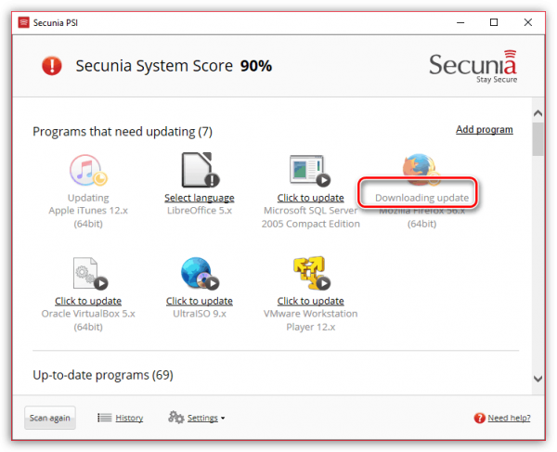Open the Add program link
The width and height of the screenshot is (557, 452).
point(484,130)
